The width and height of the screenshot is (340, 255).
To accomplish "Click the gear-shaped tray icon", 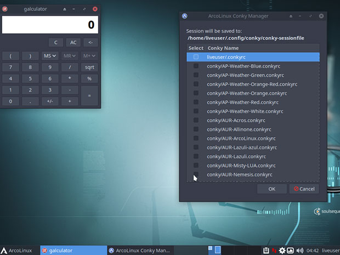I will pos(282,251).
